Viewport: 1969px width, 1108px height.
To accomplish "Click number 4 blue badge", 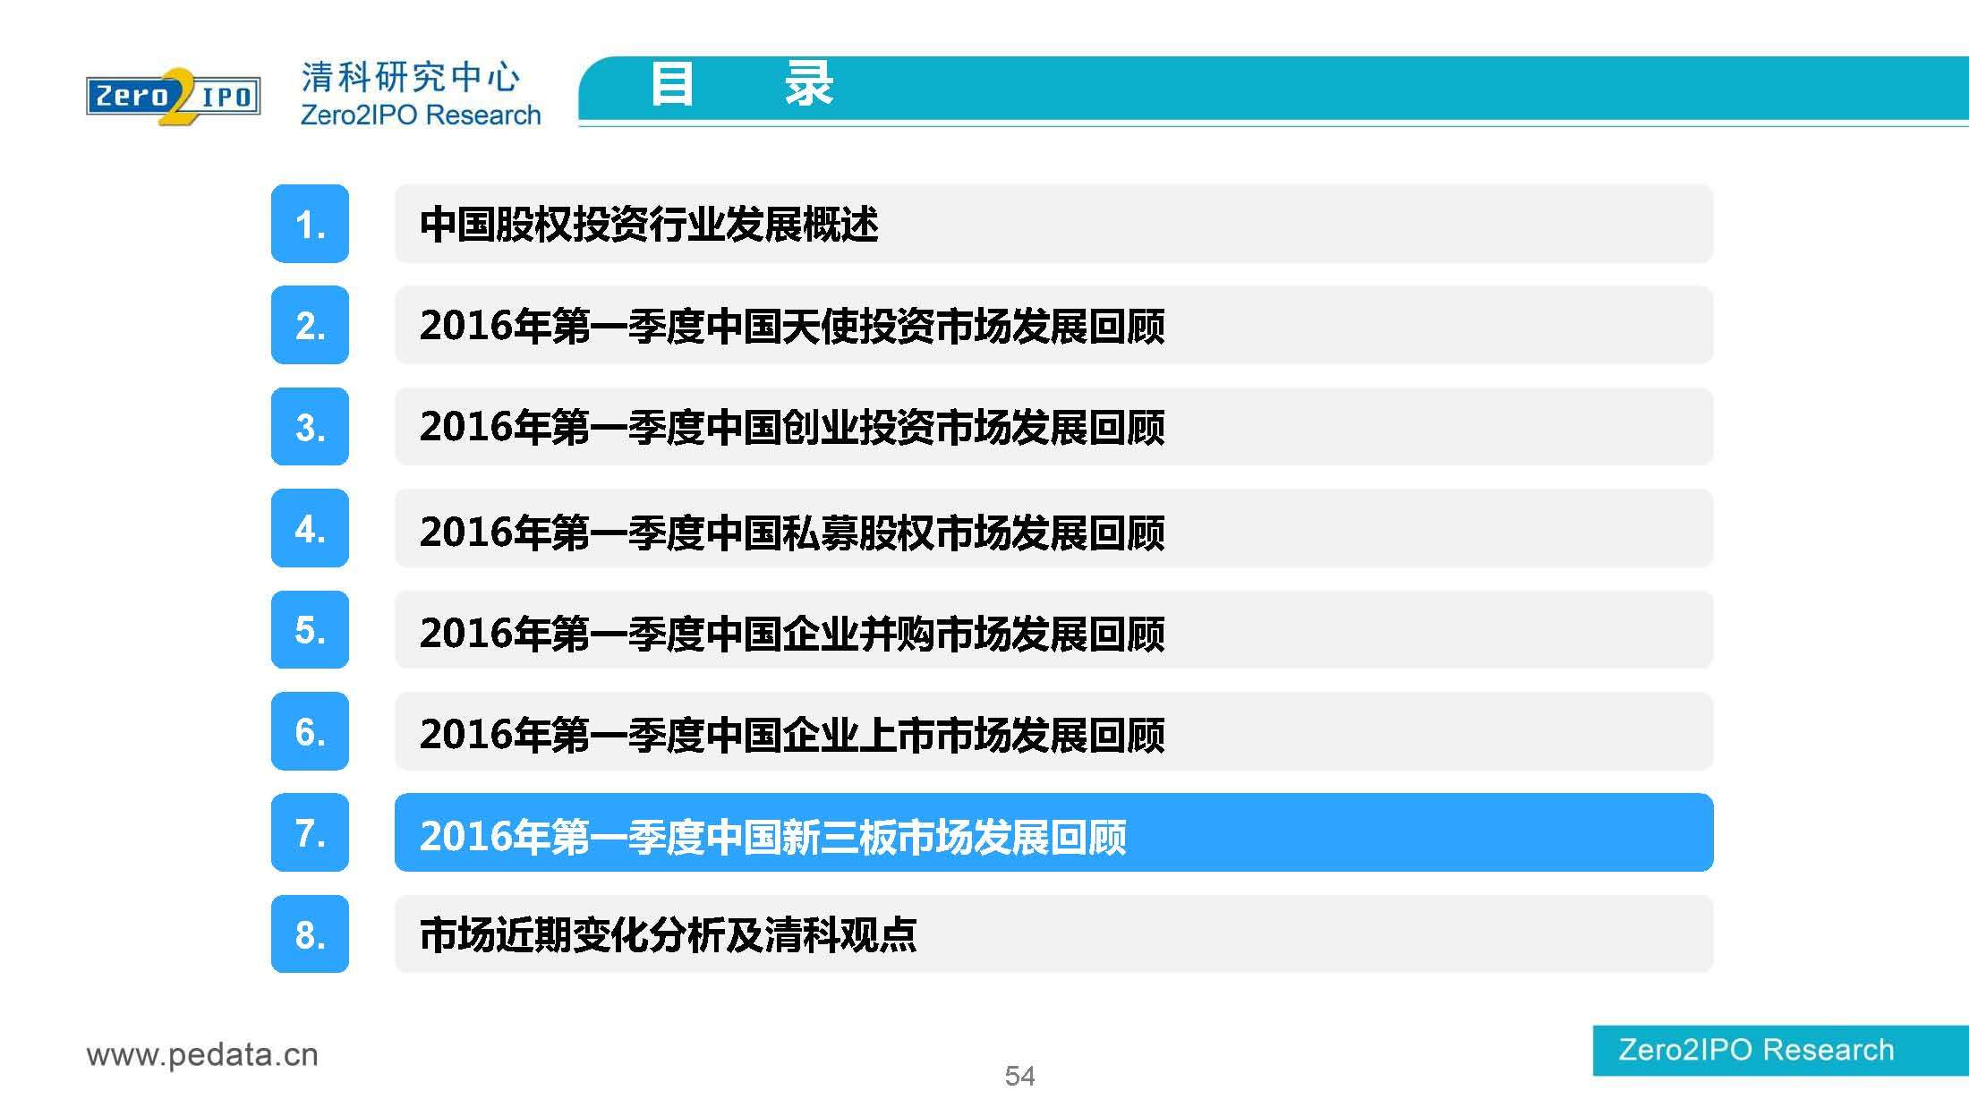I will tap(310, 528).
